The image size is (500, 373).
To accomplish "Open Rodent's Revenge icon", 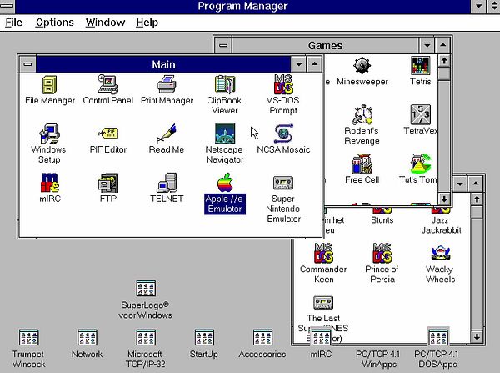I will [362, 114].
